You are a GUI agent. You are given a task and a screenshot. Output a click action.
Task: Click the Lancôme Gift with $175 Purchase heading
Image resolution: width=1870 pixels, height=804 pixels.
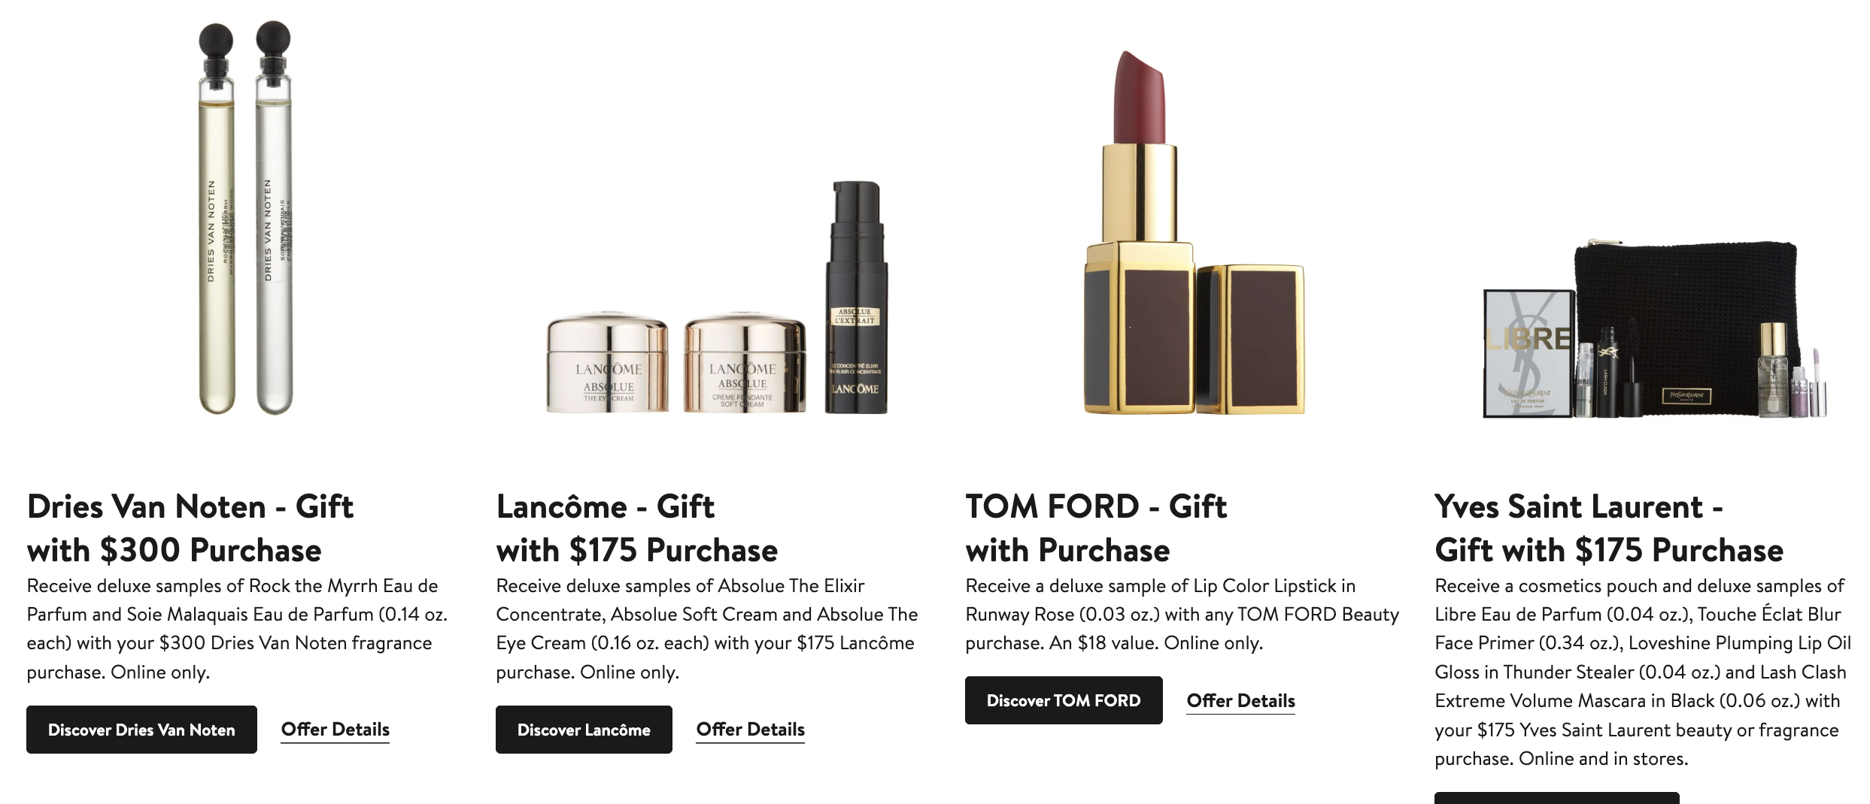pyautogui.click(x=637, y=528)
